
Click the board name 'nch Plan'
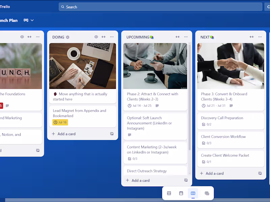tap(9, 21)
